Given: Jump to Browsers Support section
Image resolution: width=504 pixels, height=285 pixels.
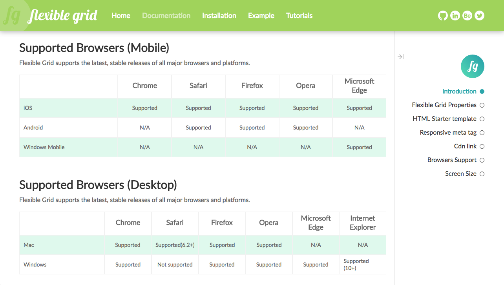Looking at the screenshot, I should tap(452, 160).
